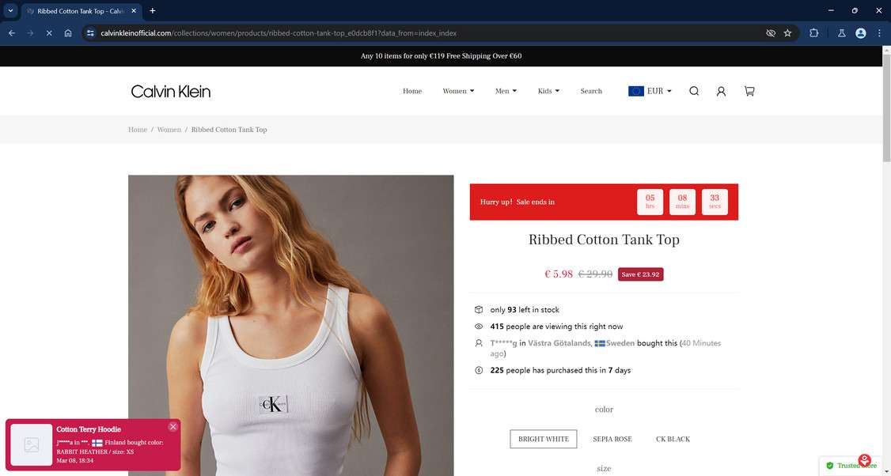
Task: Click the Ribbed Cotton Tank Top breadcrumb text
Action: pos(229,130)
